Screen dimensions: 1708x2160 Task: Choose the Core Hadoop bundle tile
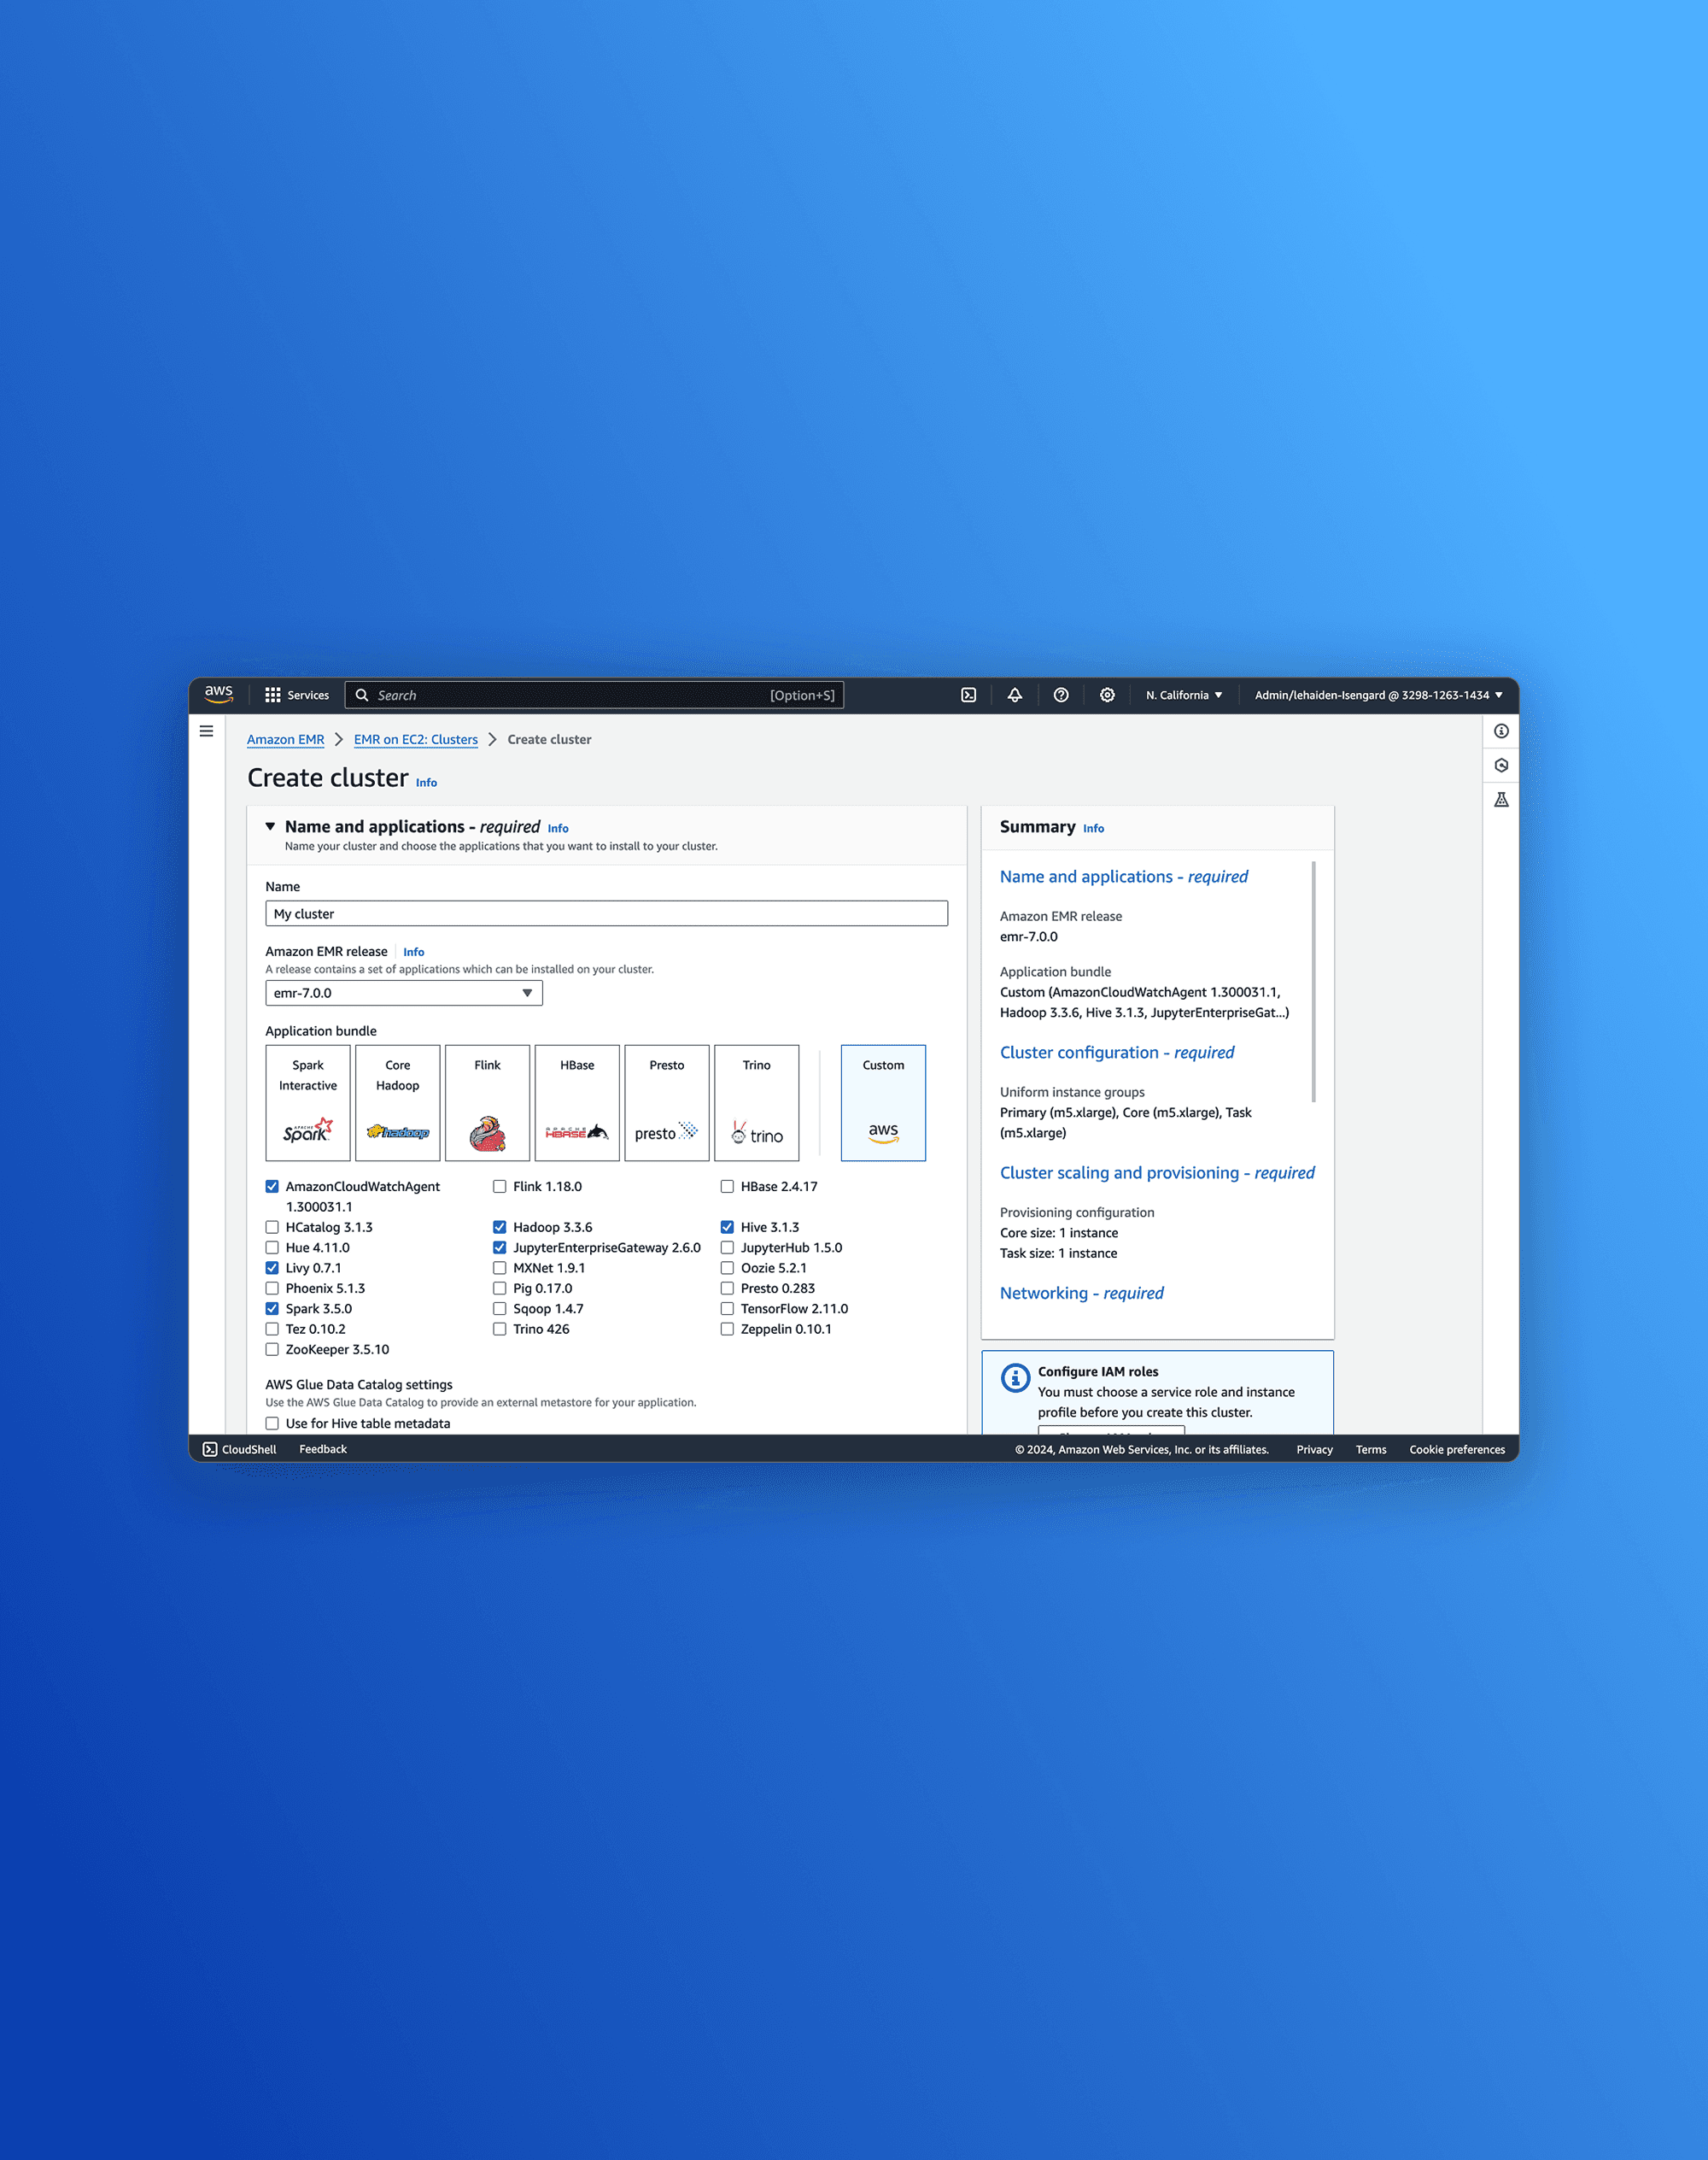coord(397,1102)
